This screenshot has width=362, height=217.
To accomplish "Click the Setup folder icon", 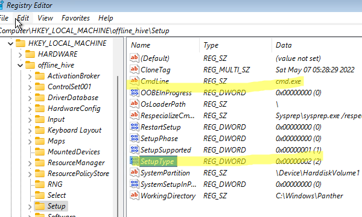I will [x=40, y=206].
